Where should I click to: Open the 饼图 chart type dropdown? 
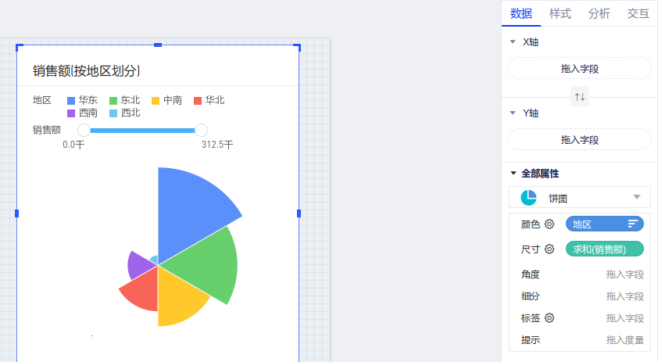pos(636,197)
